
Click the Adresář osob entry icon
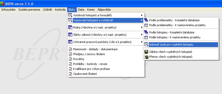coord(146,45)
